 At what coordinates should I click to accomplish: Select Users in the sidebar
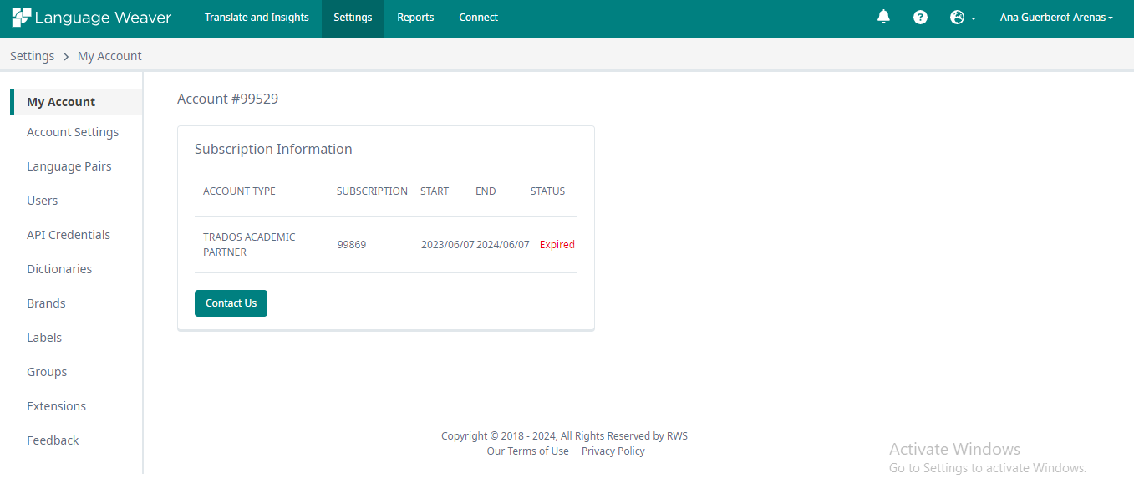click(42, 200)
